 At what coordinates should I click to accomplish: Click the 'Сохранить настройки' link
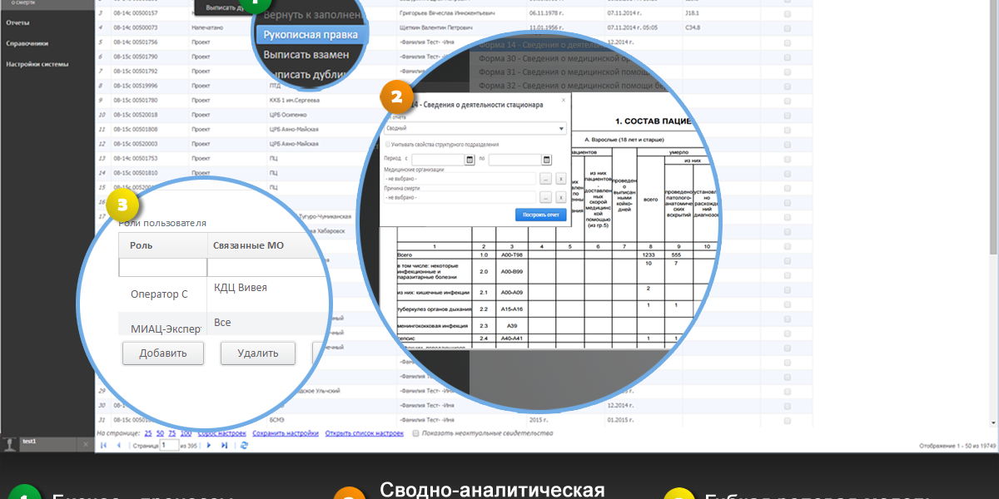[x=286, y=433]
